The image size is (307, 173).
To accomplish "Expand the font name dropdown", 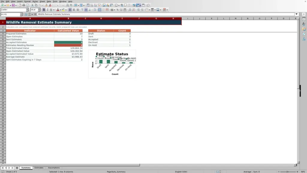I will [27, 10].
